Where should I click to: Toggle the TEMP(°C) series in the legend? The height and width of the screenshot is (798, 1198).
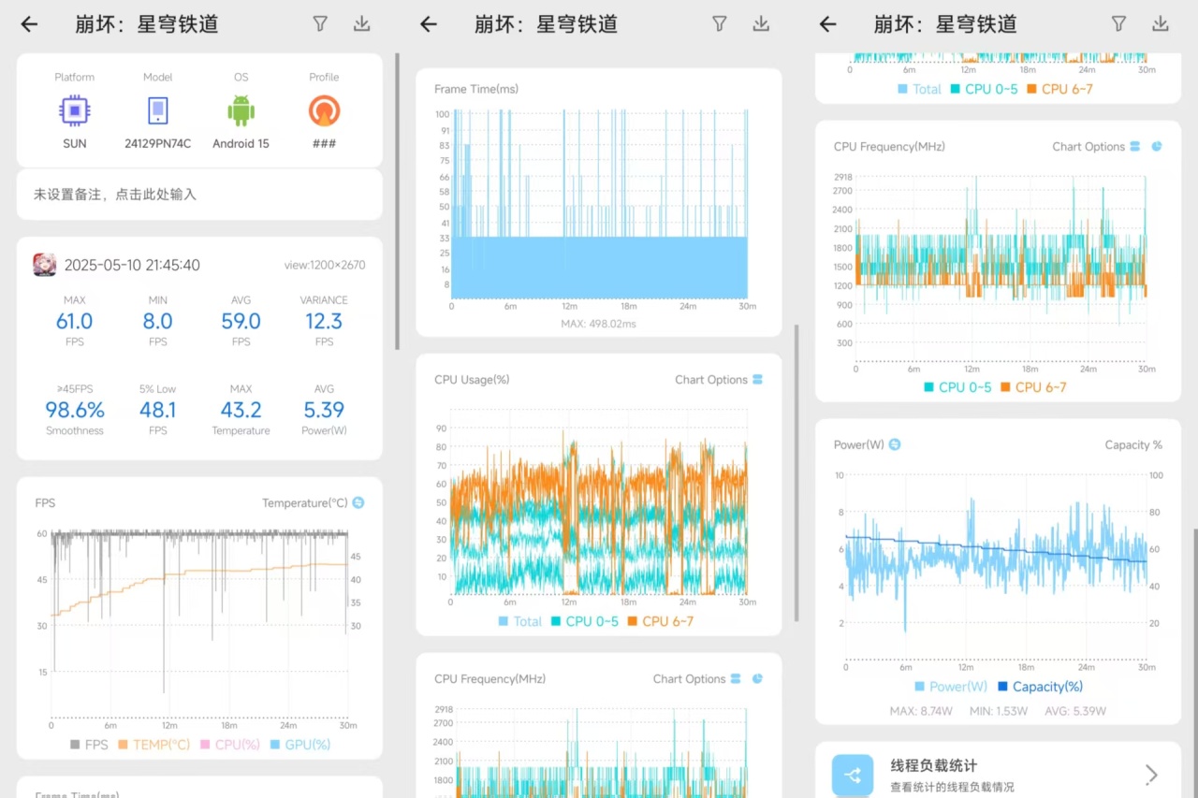(154, 745)
